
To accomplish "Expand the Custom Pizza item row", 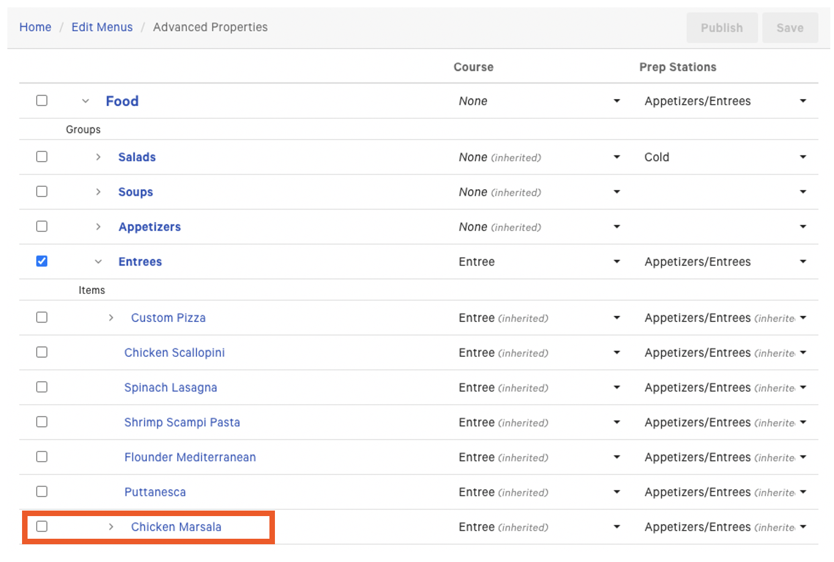I will 111,318.
